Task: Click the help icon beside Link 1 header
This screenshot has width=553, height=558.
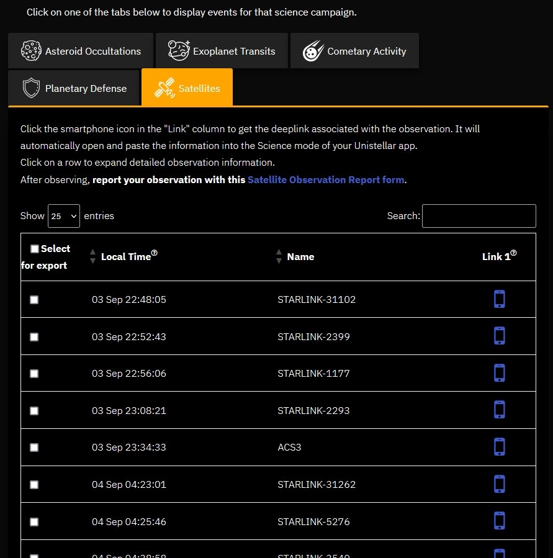Action: [x=514, y=254]
